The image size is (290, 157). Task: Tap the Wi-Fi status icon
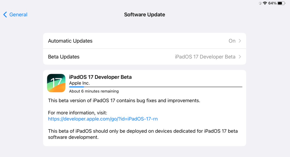click(x=265, y=3)
